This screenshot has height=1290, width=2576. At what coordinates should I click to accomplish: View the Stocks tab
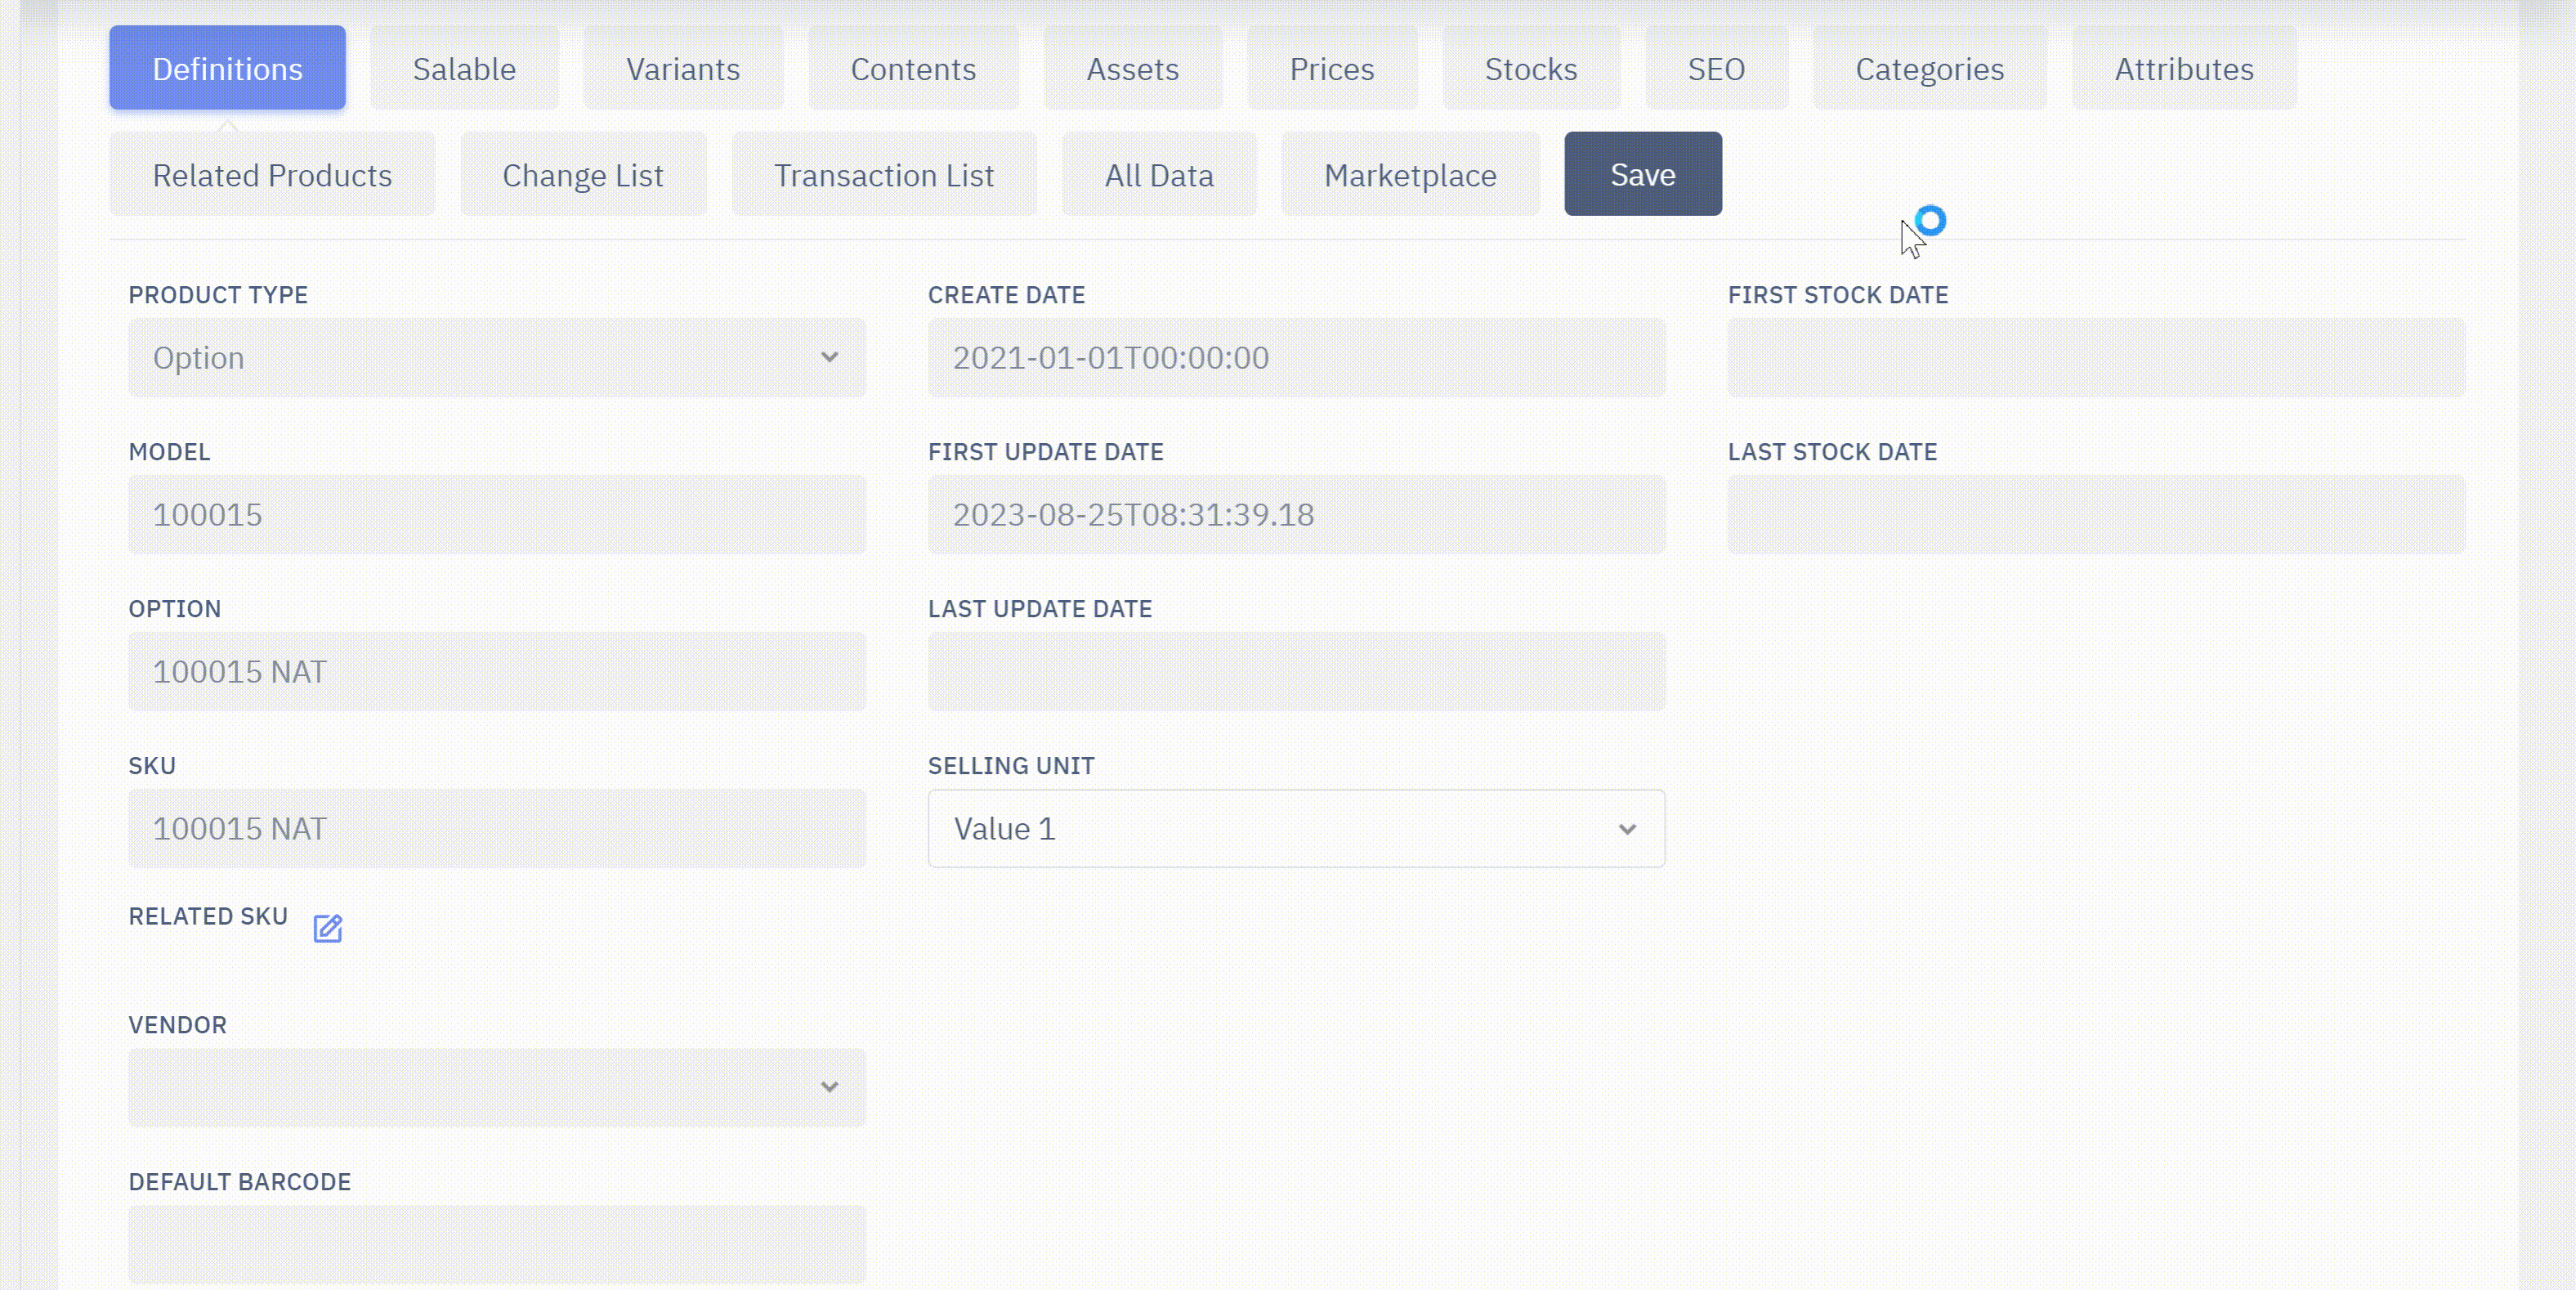coord(1530,68)
